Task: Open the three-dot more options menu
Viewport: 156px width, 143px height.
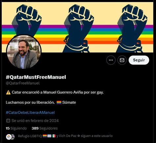Action: (x=111, y=60)
